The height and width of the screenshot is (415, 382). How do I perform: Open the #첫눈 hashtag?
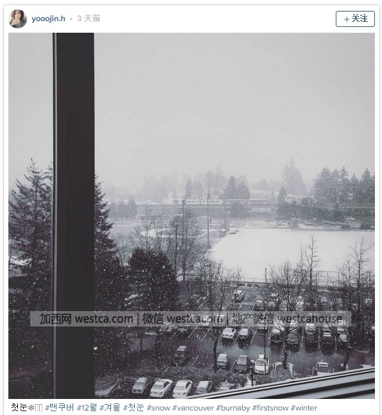134,407
